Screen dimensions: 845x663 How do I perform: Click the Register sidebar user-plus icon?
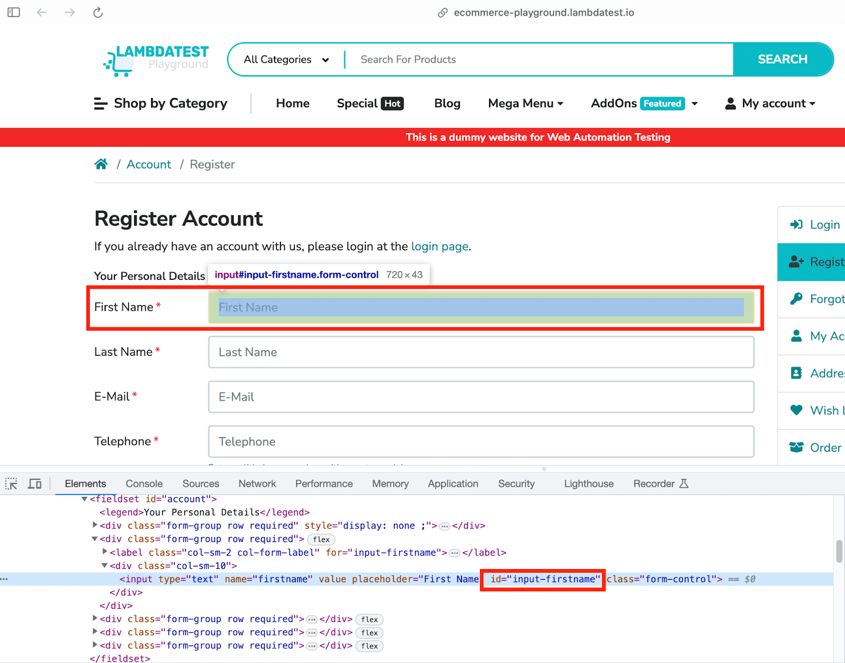click(796, 262)
